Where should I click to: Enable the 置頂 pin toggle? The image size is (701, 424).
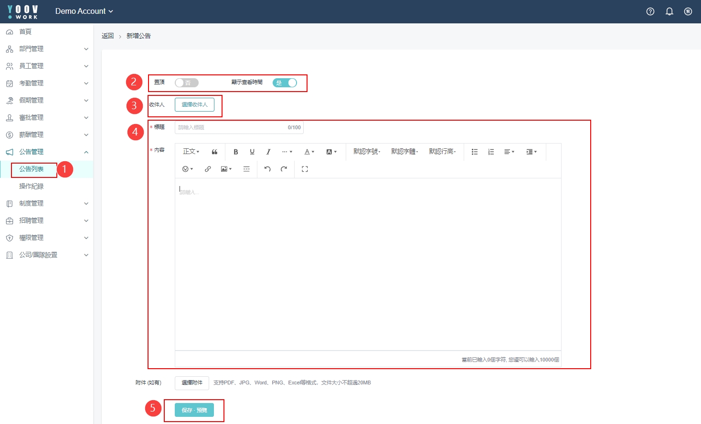186,83
